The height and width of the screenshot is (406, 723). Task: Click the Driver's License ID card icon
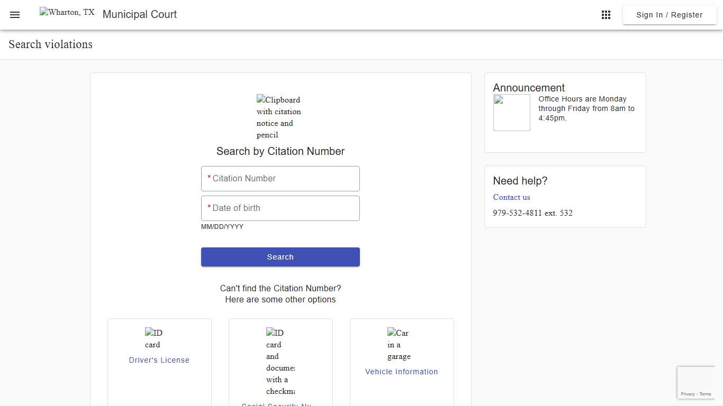click(153, 338)
